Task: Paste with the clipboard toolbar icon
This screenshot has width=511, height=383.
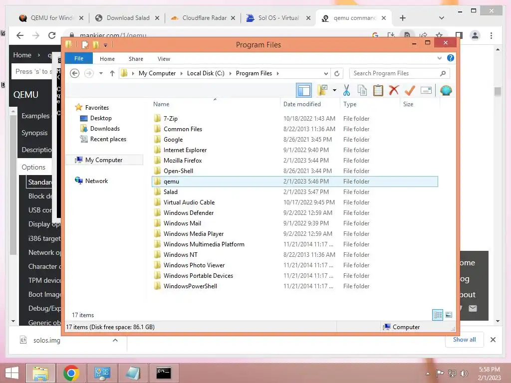Action: tap(378, 90)
